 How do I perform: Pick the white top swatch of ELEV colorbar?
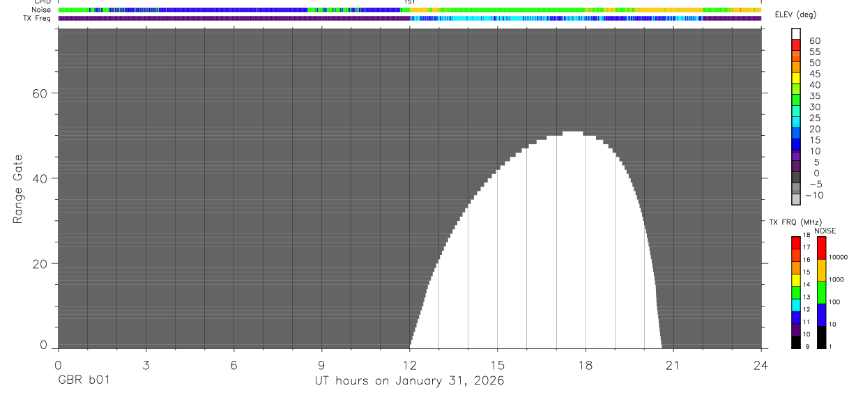(796, 33)
